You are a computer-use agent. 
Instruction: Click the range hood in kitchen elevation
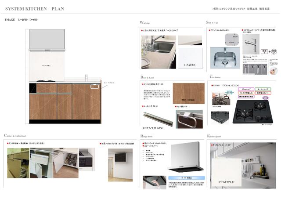[47, 40]
